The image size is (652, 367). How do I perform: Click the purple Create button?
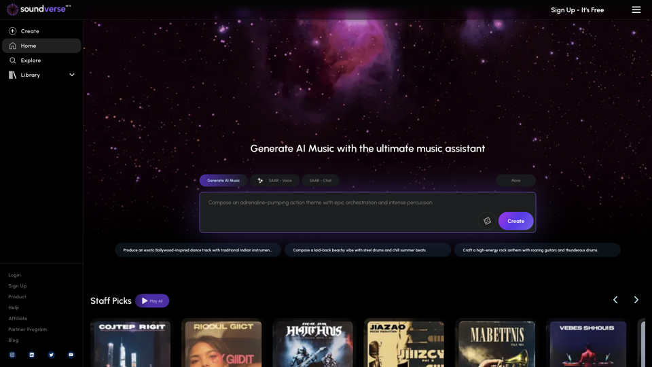coord(515,221)
